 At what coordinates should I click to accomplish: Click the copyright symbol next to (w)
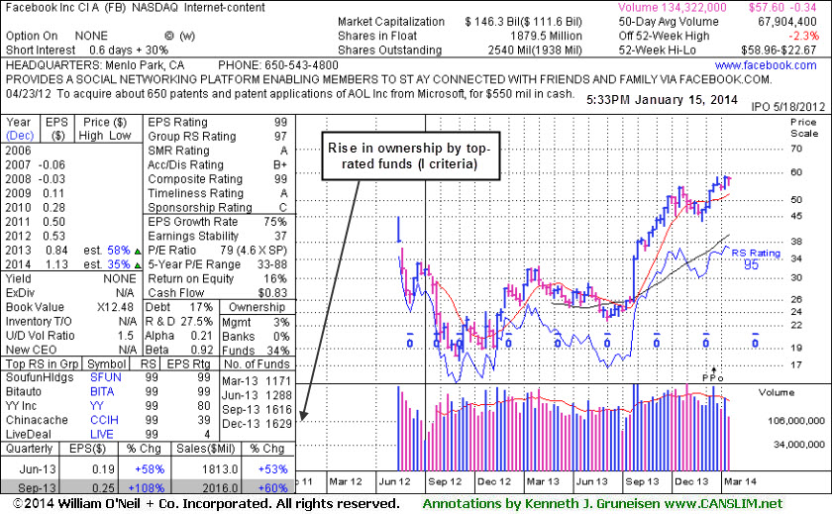coord(169,36)
